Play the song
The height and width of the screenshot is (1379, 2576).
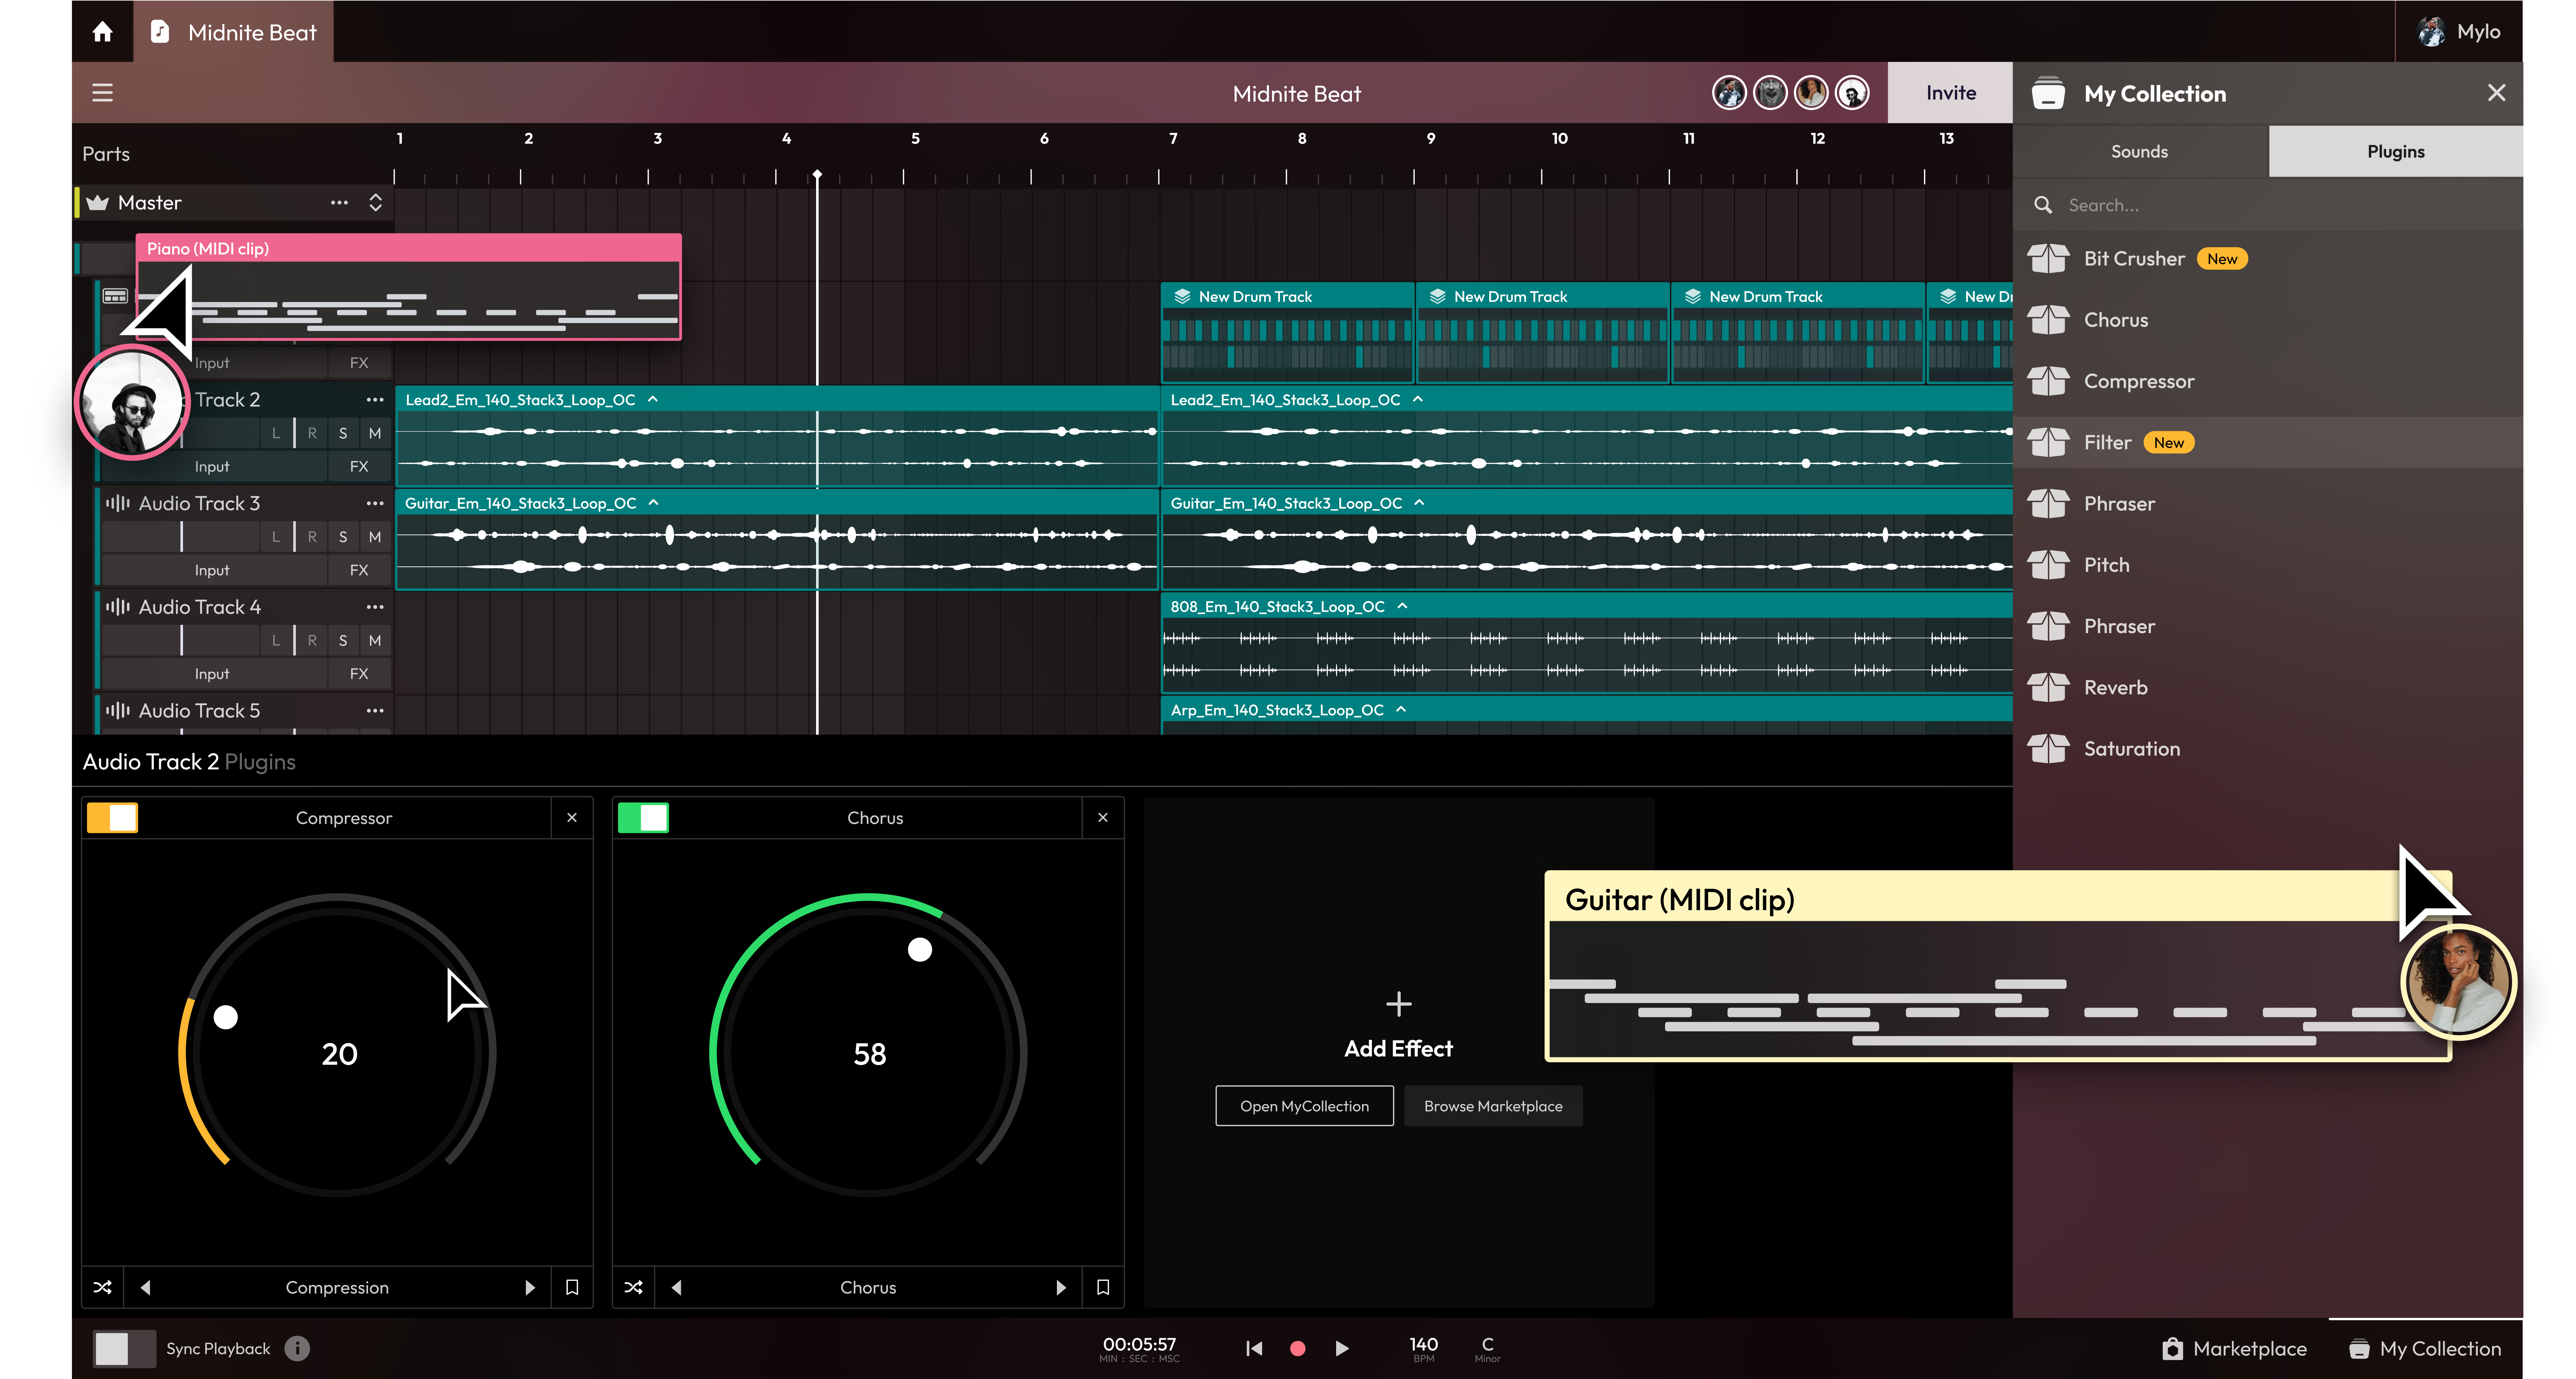click(x=1342, y=1349)
